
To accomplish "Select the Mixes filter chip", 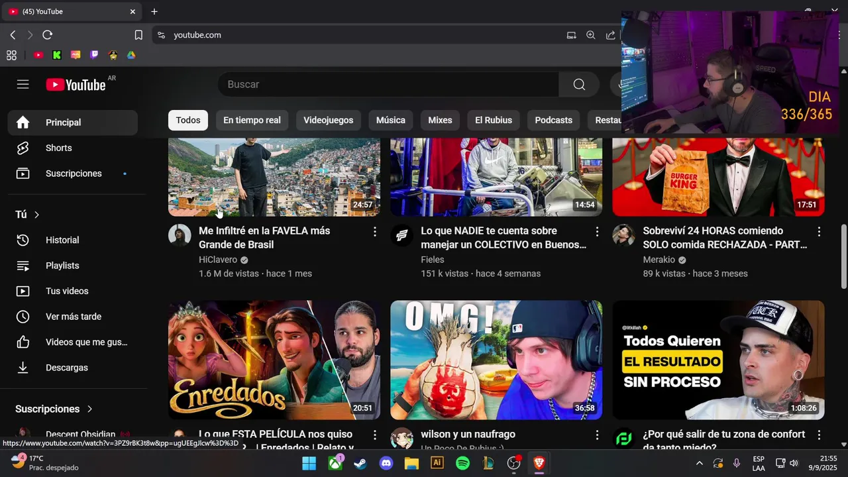I will coord(440,120).
